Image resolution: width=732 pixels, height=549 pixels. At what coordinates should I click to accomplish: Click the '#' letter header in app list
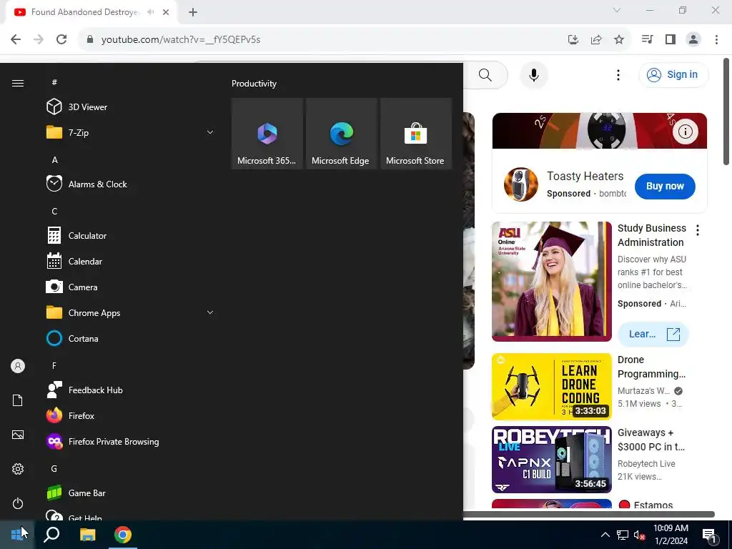pyautogui.click(x=54, y=82)
